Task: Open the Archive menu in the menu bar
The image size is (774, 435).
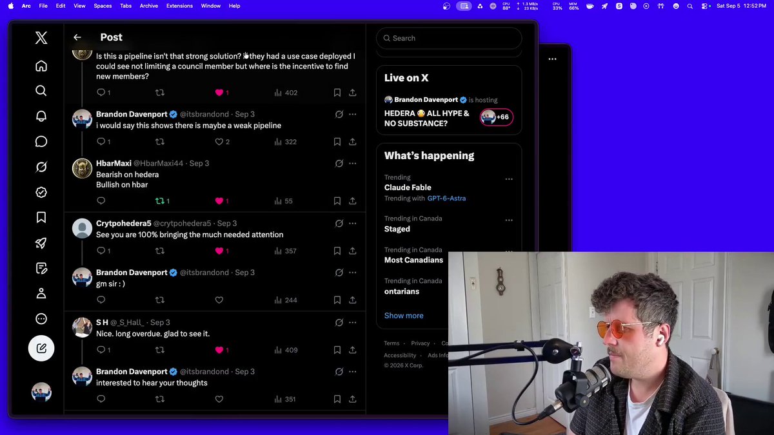Action: (x=149, y=6)
